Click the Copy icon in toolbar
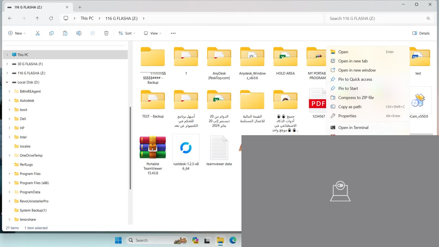 (51, 33)
